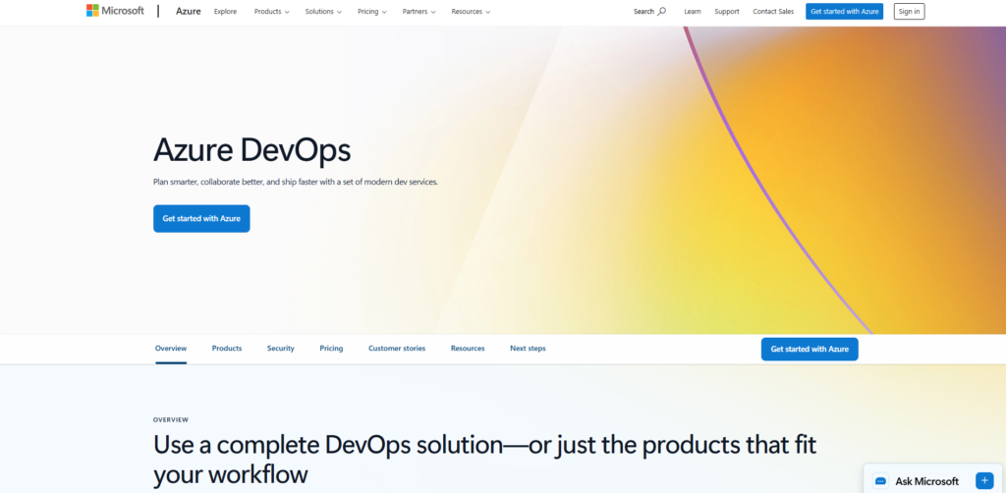This screenshot has width=1006, height=493.
Task: Expand the Resources dropdown in top navigation
Action: click(471, 12)
